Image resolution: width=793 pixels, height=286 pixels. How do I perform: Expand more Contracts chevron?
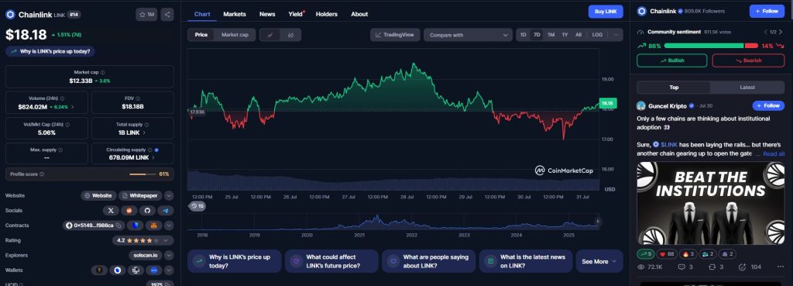point(169,226)
